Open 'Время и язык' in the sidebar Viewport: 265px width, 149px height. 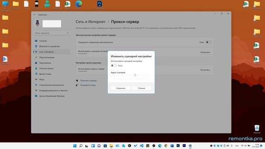click(x=52, y=74)
